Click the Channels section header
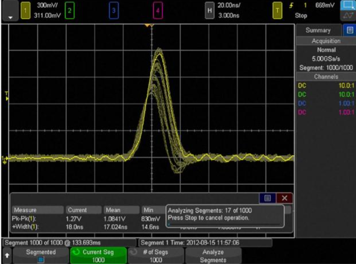Viewport: 356px width, 264px height. [x=326, y=77]
